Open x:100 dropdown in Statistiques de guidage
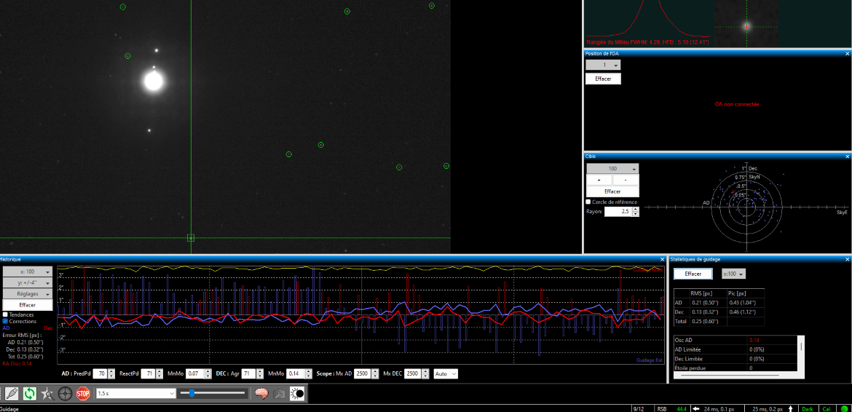852x412 pixels. [733, 274]
